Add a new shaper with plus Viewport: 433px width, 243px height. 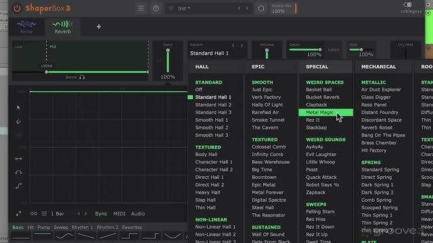[x=99, y=27]
